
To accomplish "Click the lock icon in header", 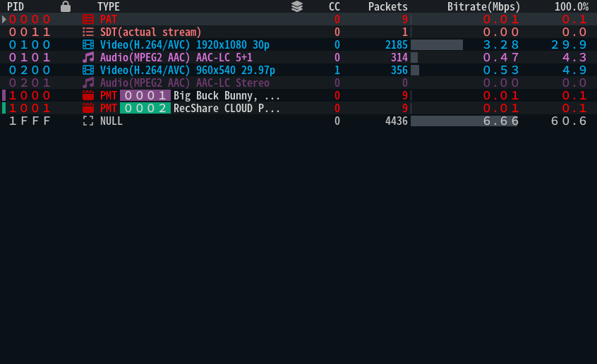I will click(x=66, y=6).
